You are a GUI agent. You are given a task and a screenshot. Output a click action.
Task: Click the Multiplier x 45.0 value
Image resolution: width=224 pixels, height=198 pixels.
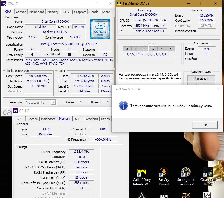38,81
